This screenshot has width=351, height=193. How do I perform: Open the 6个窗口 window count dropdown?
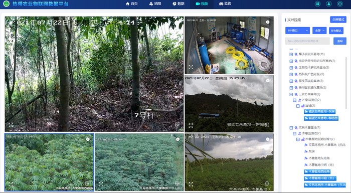297,31
